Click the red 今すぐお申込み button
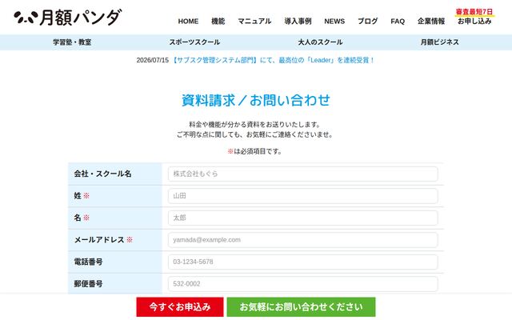Screen dimensions: 512x320 pyautogui.click(x=180, y=307)
